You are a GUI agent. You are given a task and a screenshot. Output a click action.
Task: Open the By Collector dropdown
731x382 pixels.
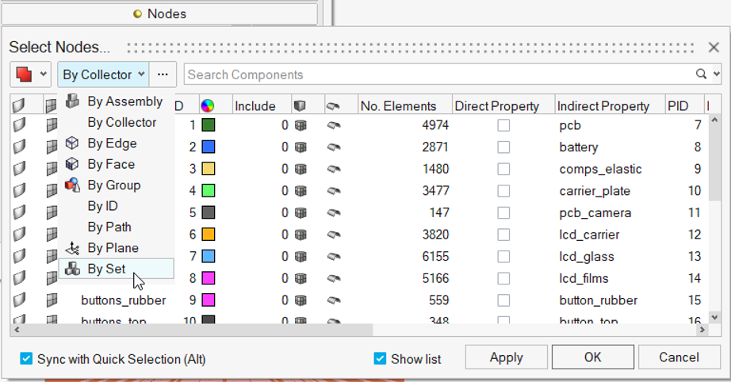103,74
